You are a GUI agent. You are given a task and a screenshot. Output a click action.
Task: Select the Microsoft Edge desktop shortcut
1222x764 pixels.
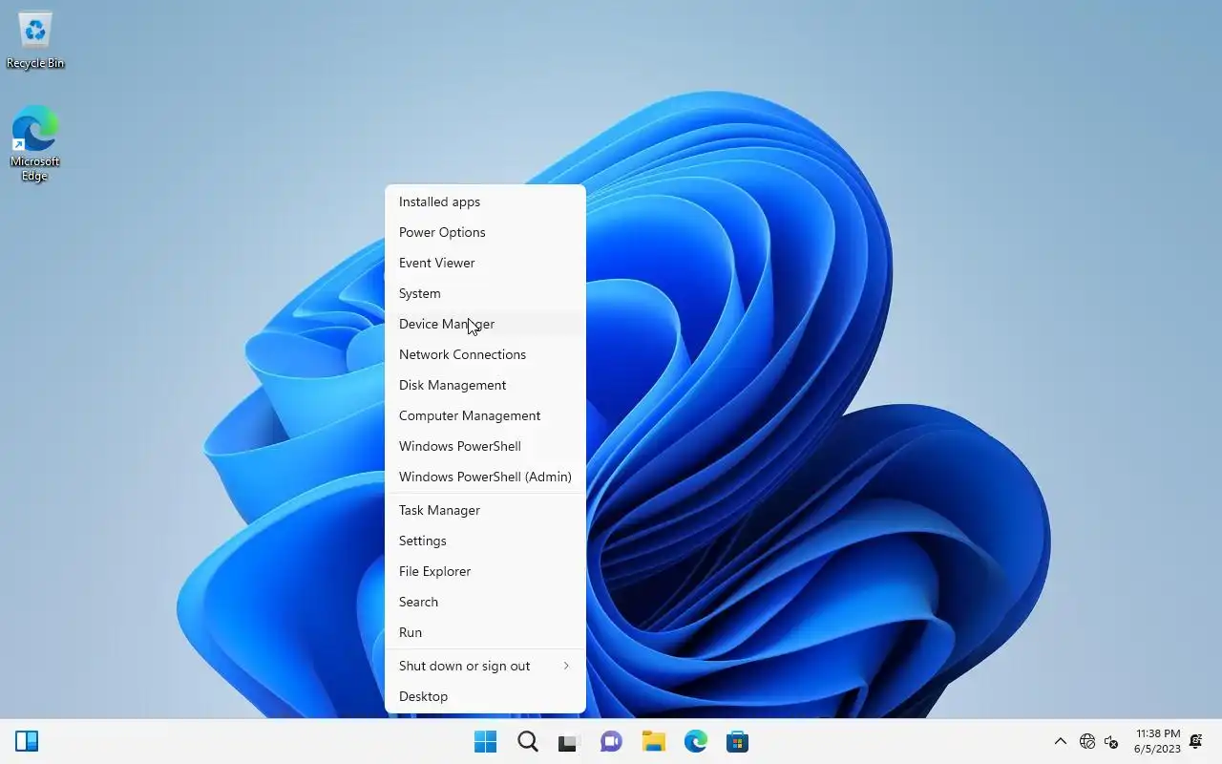35,143
